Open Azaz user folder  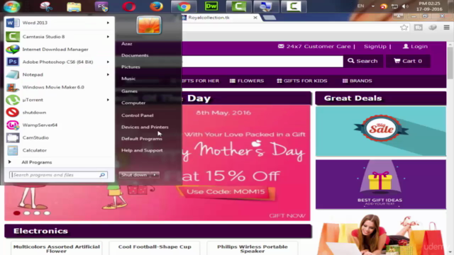coord(127,44)
